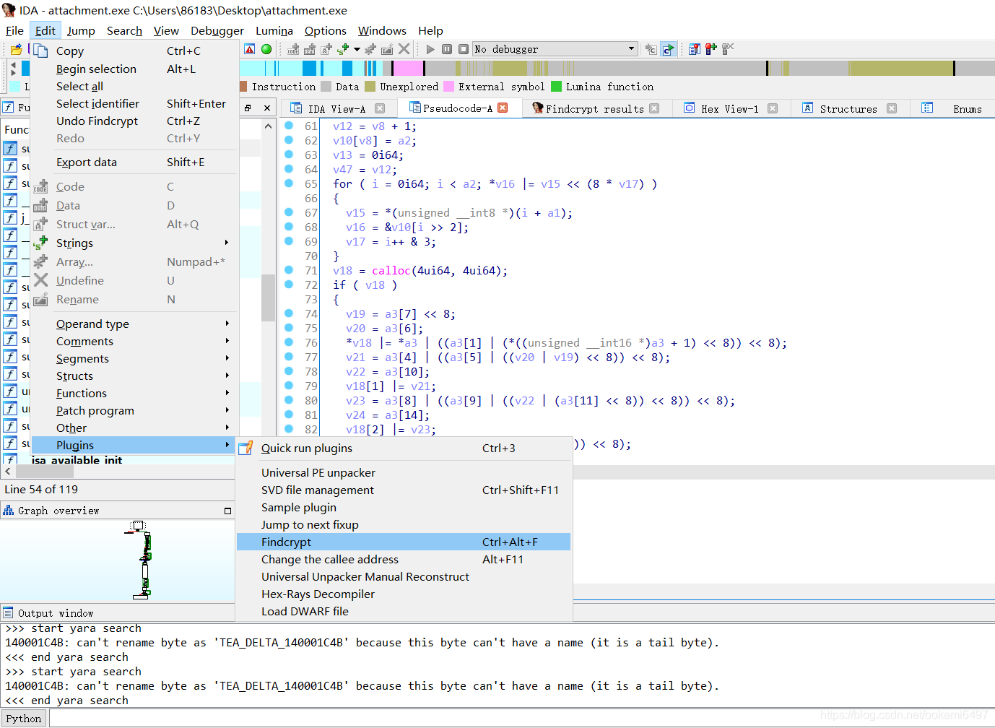Click the Lumina function green swatch
This screenshot has height=728, width=995.
(556, 87)
